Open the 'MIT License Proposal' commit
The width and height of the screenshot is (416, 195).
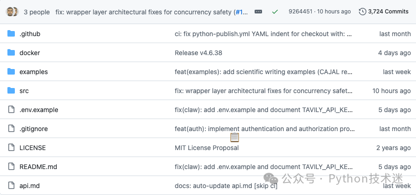click(x=207, y=148)
